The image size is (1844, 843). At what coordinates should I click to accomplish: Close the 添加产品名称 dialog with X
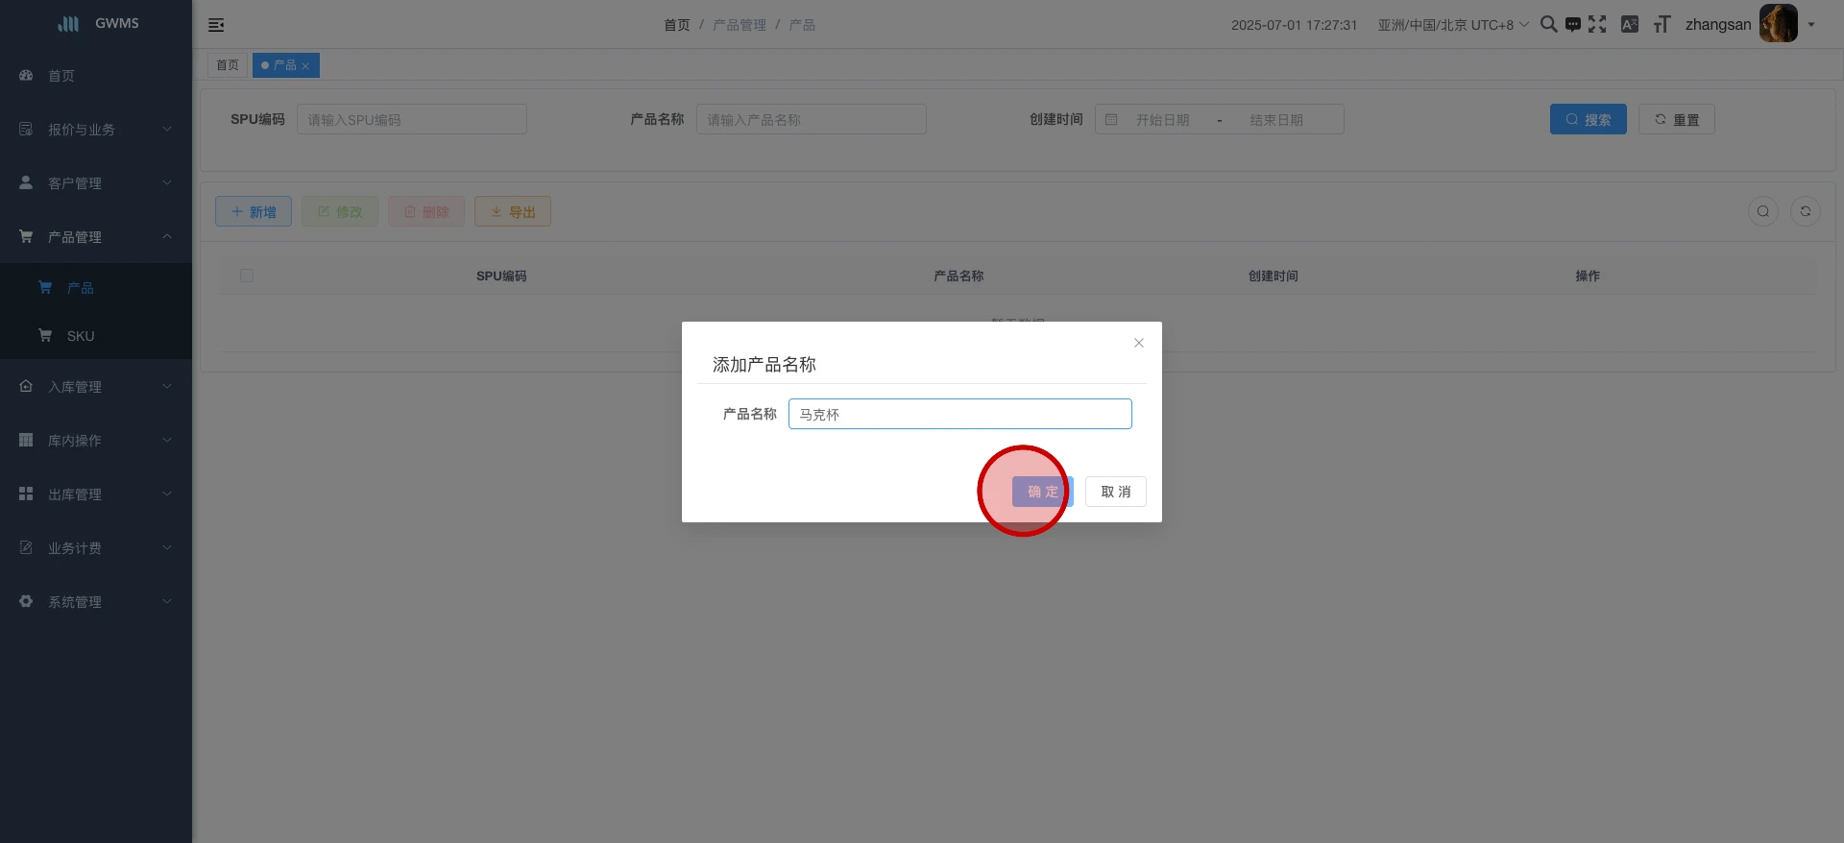tap(1138, 343)
